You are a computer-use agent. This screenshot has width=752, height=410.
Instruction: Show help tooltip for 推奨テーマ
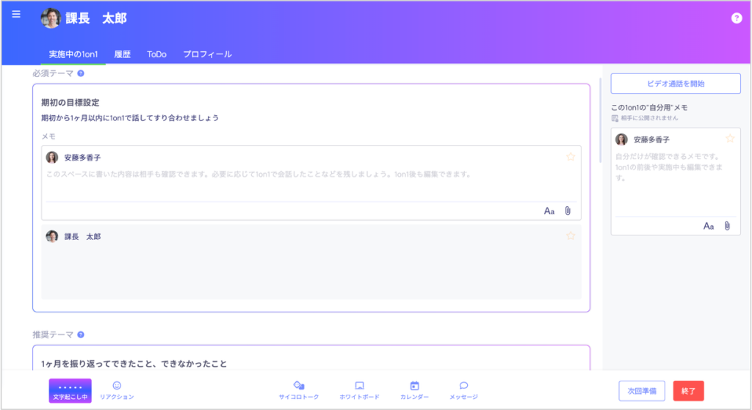point(81,334)
